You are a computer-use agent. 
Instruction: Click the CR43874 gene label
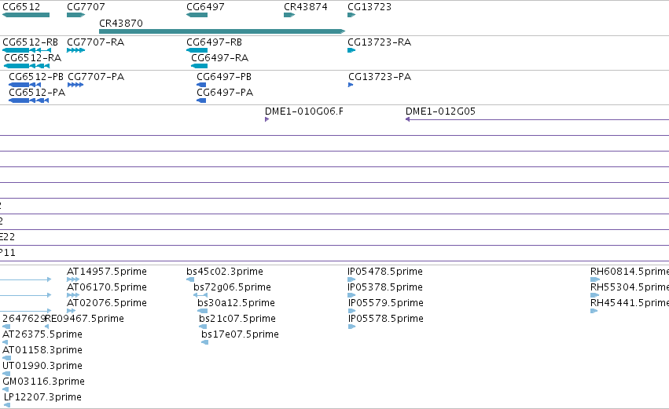(x=306, y=7)
